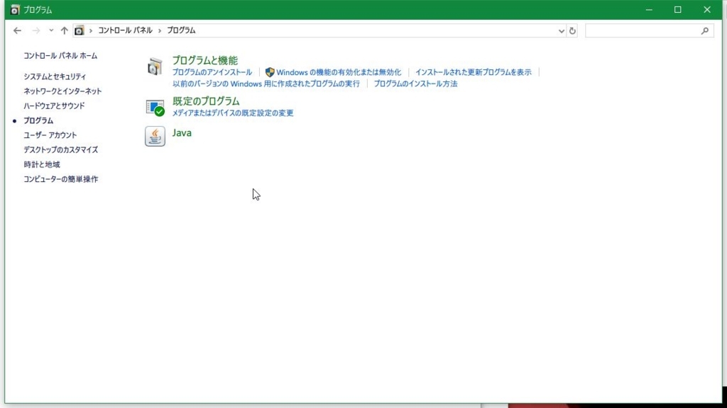This screenshot has width=727, height=408.
Task: Open 時計と地域 category
Action: [x=42, y=164]
